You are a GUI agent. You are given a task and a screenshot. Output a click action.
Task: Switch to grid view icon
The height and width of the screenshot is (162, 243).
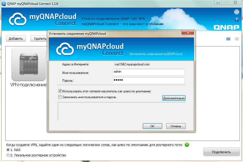click(x=228, y=39)
